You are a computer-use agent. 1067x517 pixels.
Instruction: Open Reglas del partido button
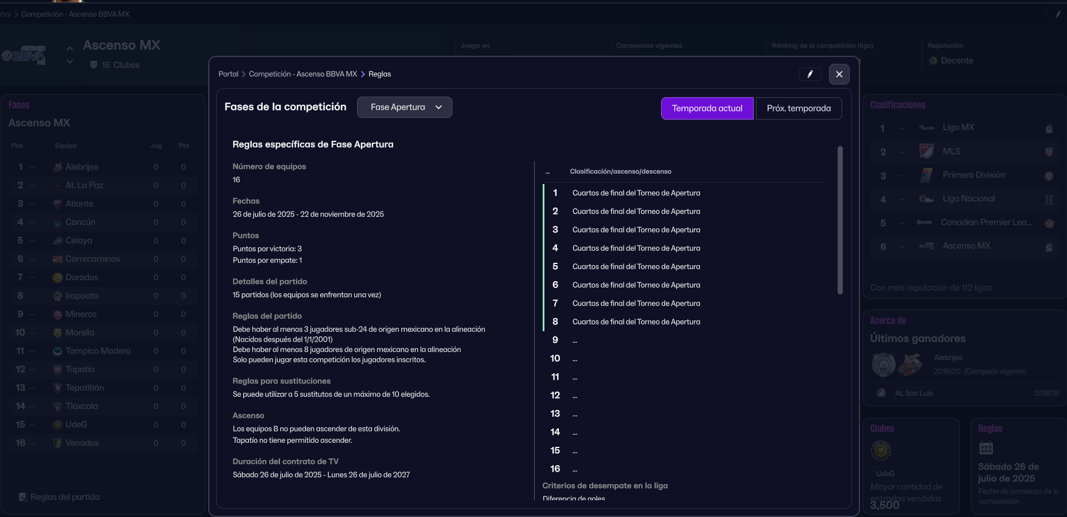coord(59,497)
